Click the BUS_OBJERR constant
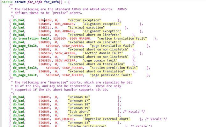The height and width of the screenshot is (127, 206). coord(64,119)
